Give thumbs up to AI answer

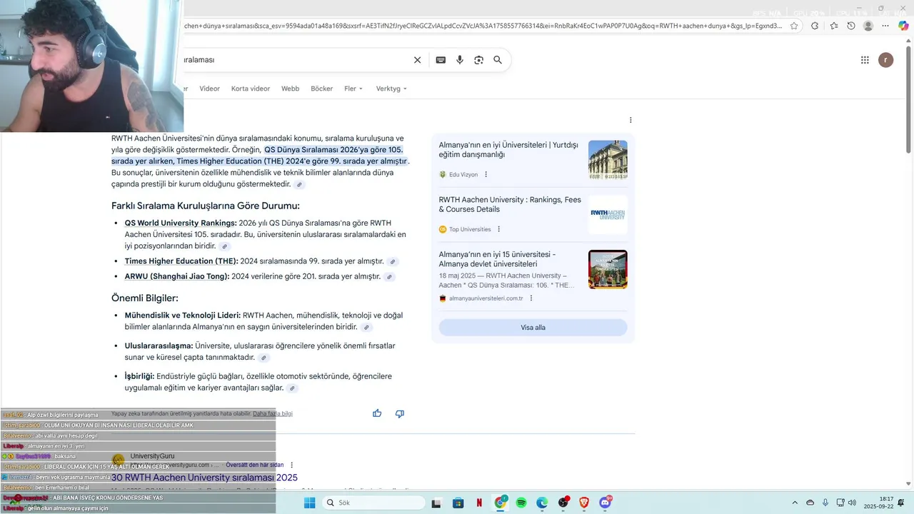pyautogui.click(x=377, y=413)
